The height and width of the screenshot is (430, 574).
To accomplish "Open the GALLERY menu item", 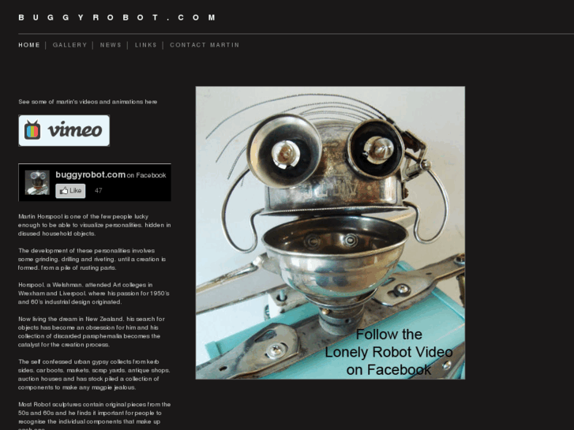I will click(x=70, y=45).
